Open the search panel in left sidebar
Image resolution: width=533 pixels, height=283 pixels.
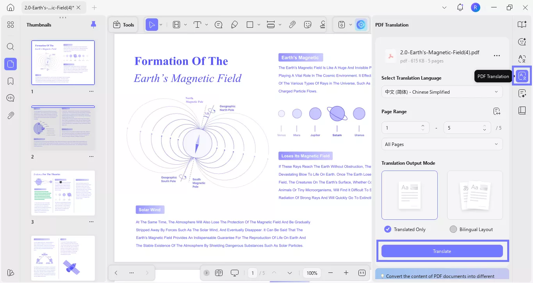(11, 47)
